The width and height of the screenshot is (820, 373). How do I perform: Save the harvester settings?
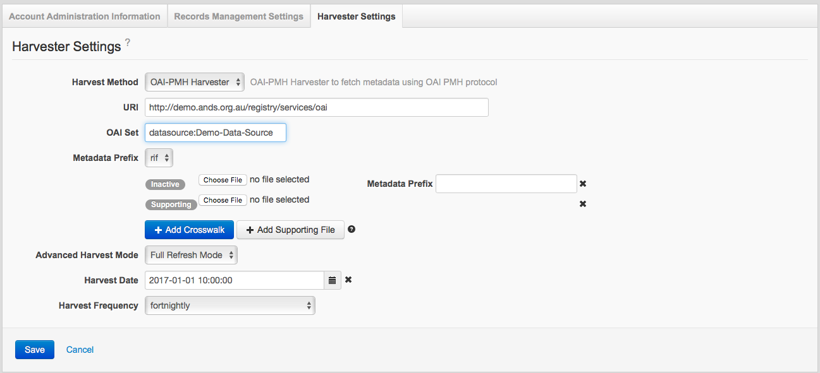point(35,350)
